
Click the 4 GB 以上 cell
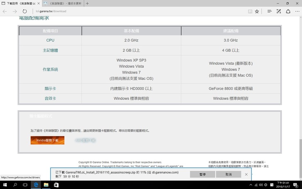[231, 50]
